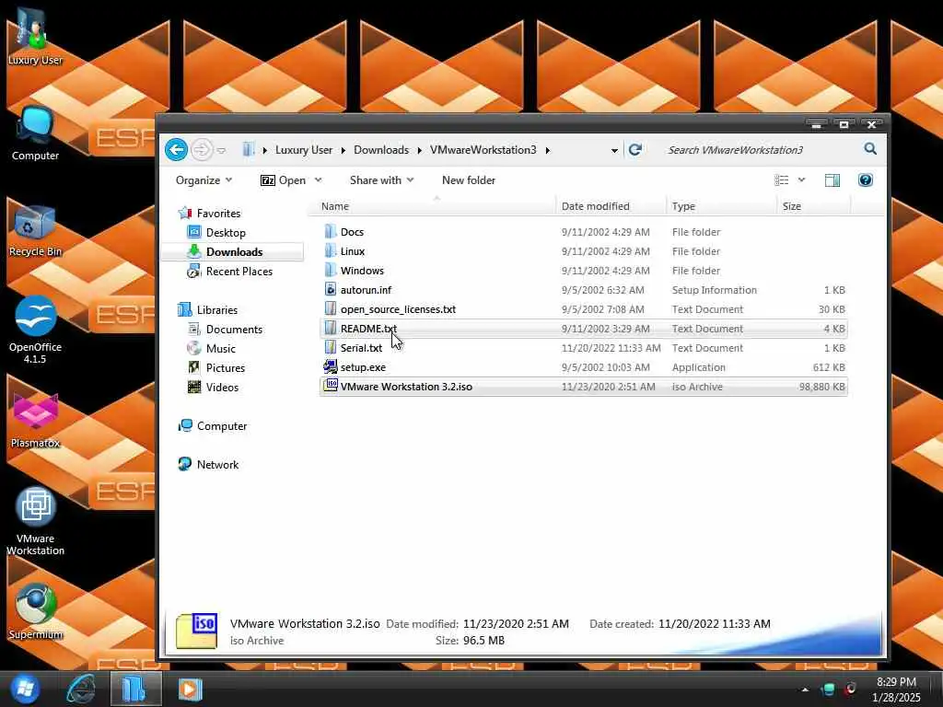Image resolution: width=943 pixels, height=707 pixels.
Task: Select Recent Places in Favorites
Action: (229, 272)
